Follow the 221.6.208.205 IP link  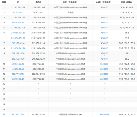[x=18, y=23]
